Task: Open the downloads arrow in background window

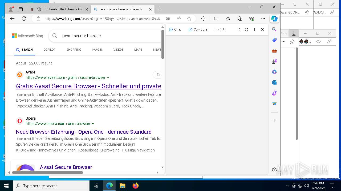Action: point(294,33)
